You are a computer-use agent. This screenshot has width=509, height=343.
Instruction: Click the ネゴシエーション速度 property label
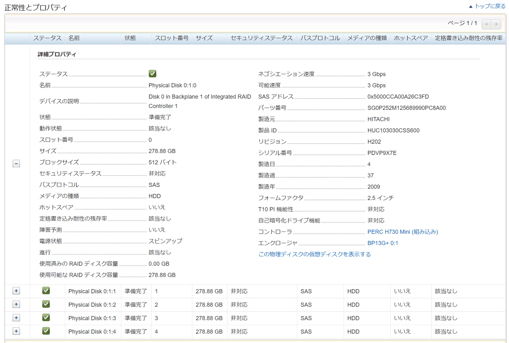[286, 74]
